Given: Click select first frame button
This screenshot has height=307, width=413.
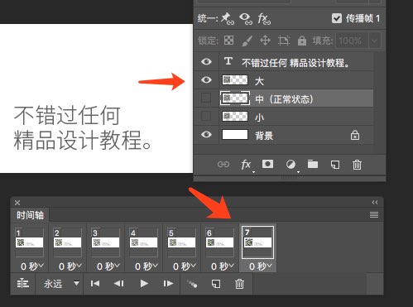Looking at the screenshot, I should pos(95,283).
